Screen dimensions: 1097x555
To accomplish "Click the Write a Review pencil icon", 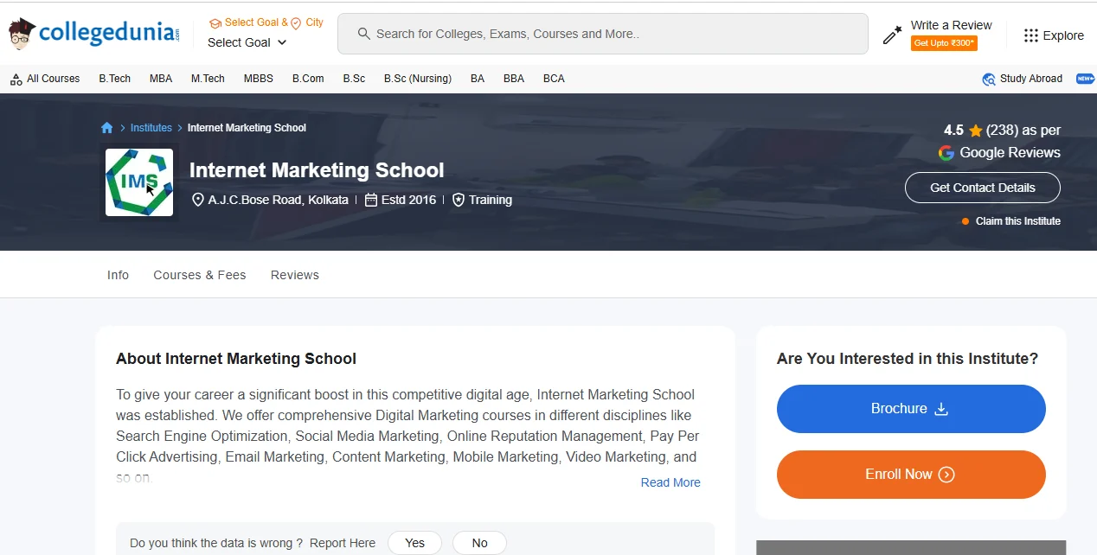I will click(891, 35).
